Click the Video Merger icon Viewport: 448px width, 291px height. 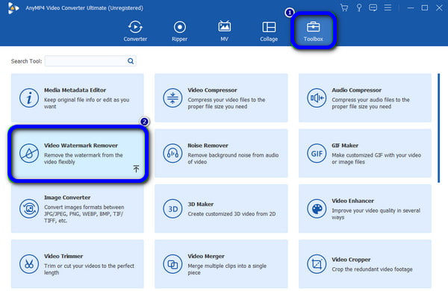pyautogui.click(x=172, y=264)
